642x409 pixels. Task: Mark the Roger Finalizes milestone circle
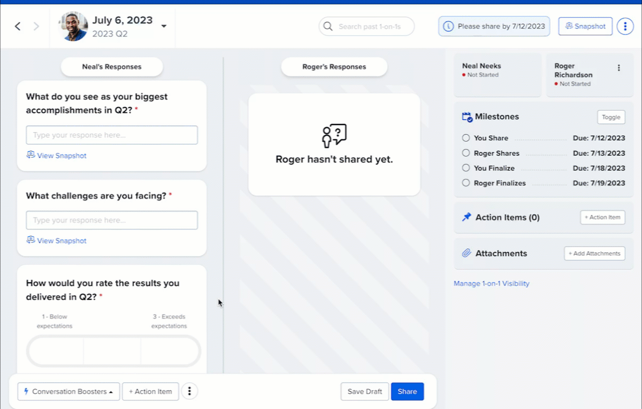click(466, 183)
